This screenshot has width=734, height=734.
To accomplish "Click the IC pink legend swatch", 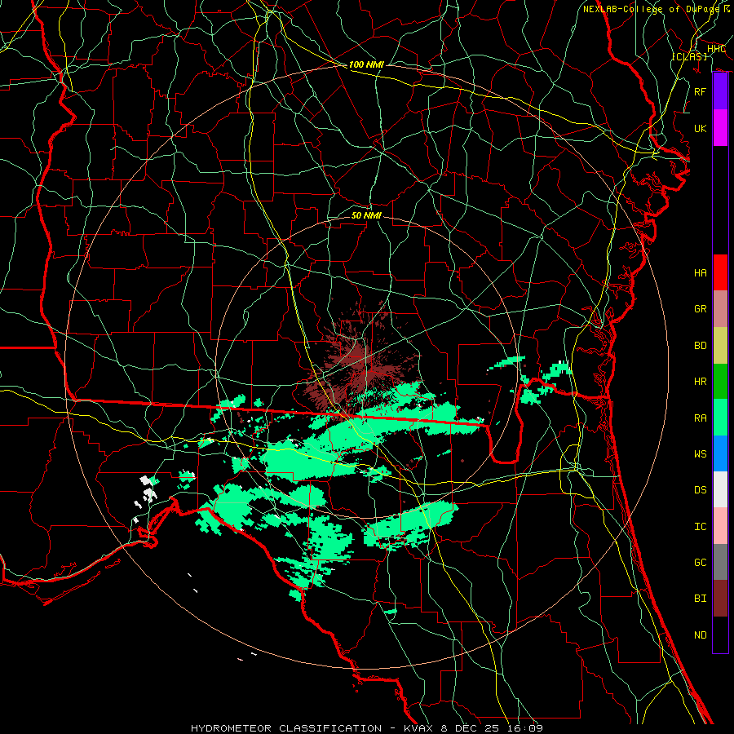I will tap(720, 526).
